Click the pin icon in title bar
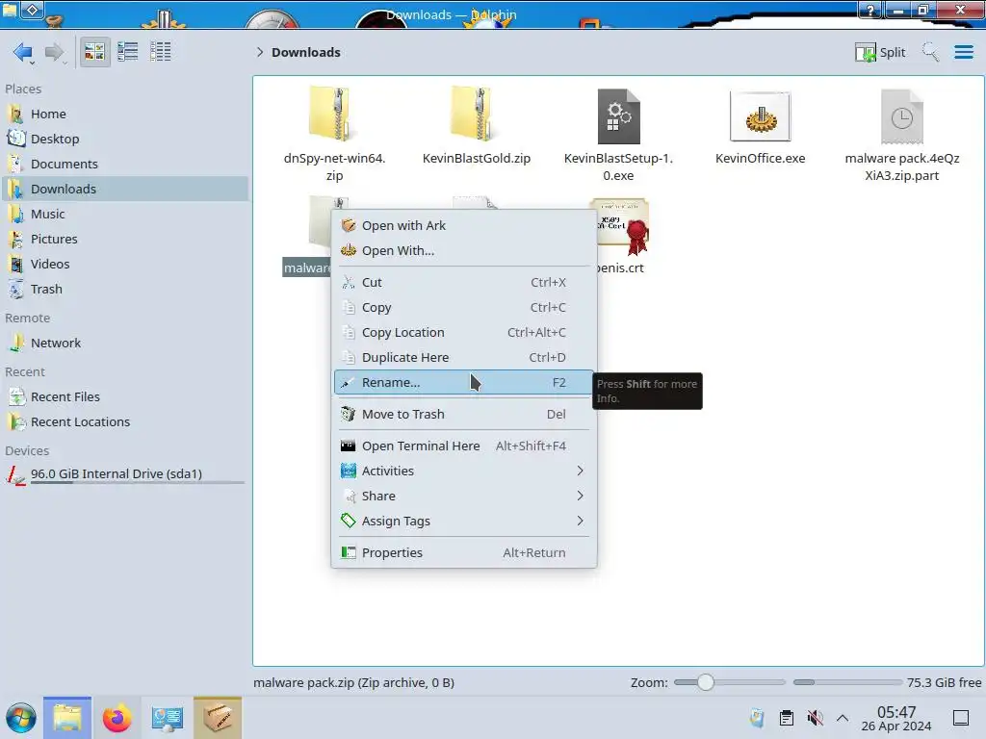 click(33, 10)
